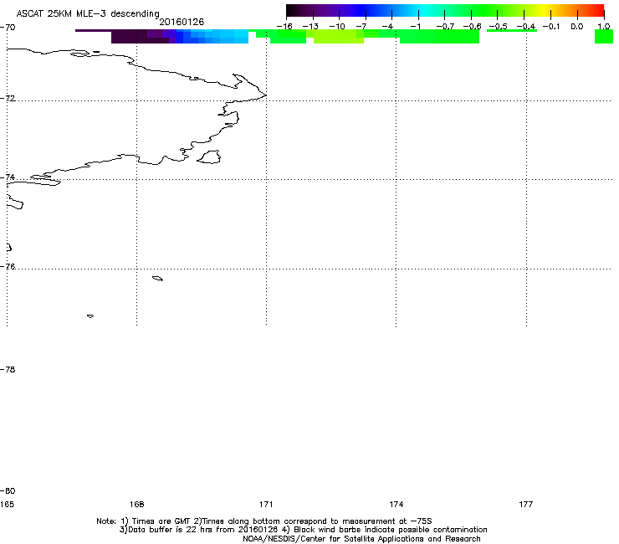This screenshot has width=619, height=544.
Task: Click the note line starting "Note: 1) Times are GMT"
Action: pos(264,521)
